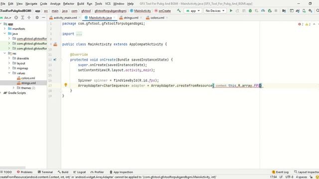
Task: Click the 4 spaces indent setting
Action: pos(301,177)
